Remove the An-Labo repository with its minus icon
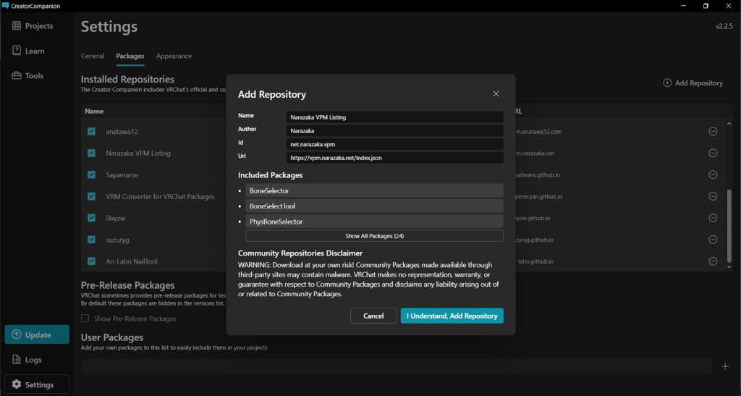The image size is (741, 396). tap(713, 261)
